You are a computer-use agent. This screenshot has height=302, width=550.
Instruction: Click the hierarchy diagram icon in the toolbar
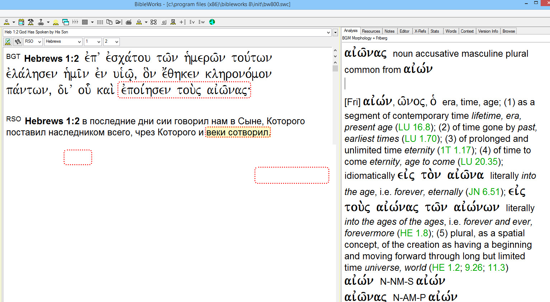pos(154,22)
